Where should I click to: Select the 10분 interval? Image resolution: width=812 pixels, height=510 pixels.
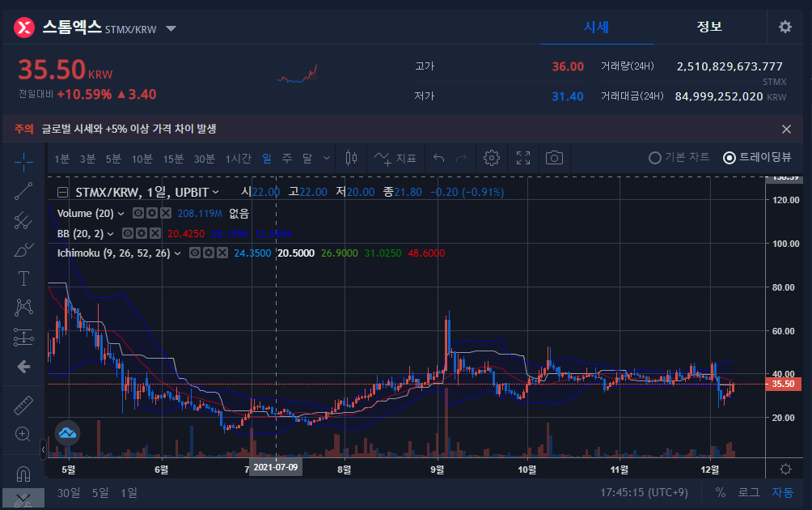tap(142, 159)
